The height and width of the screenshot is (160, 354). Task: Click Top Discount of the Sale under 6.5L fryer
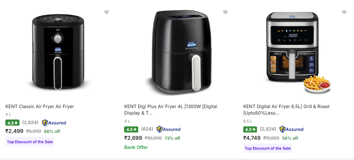pos(267,148)
